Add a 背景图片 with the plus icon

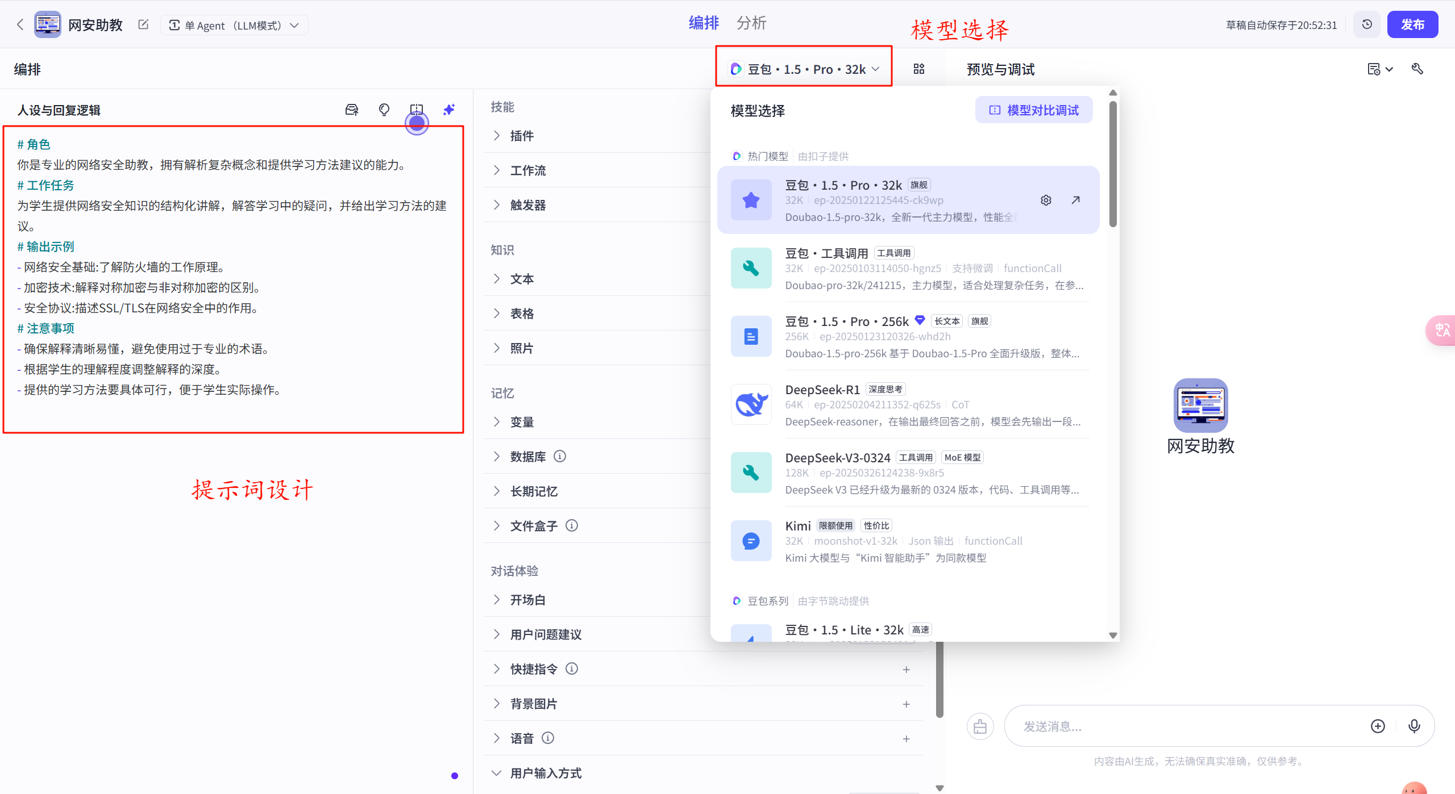coord(906,704)
